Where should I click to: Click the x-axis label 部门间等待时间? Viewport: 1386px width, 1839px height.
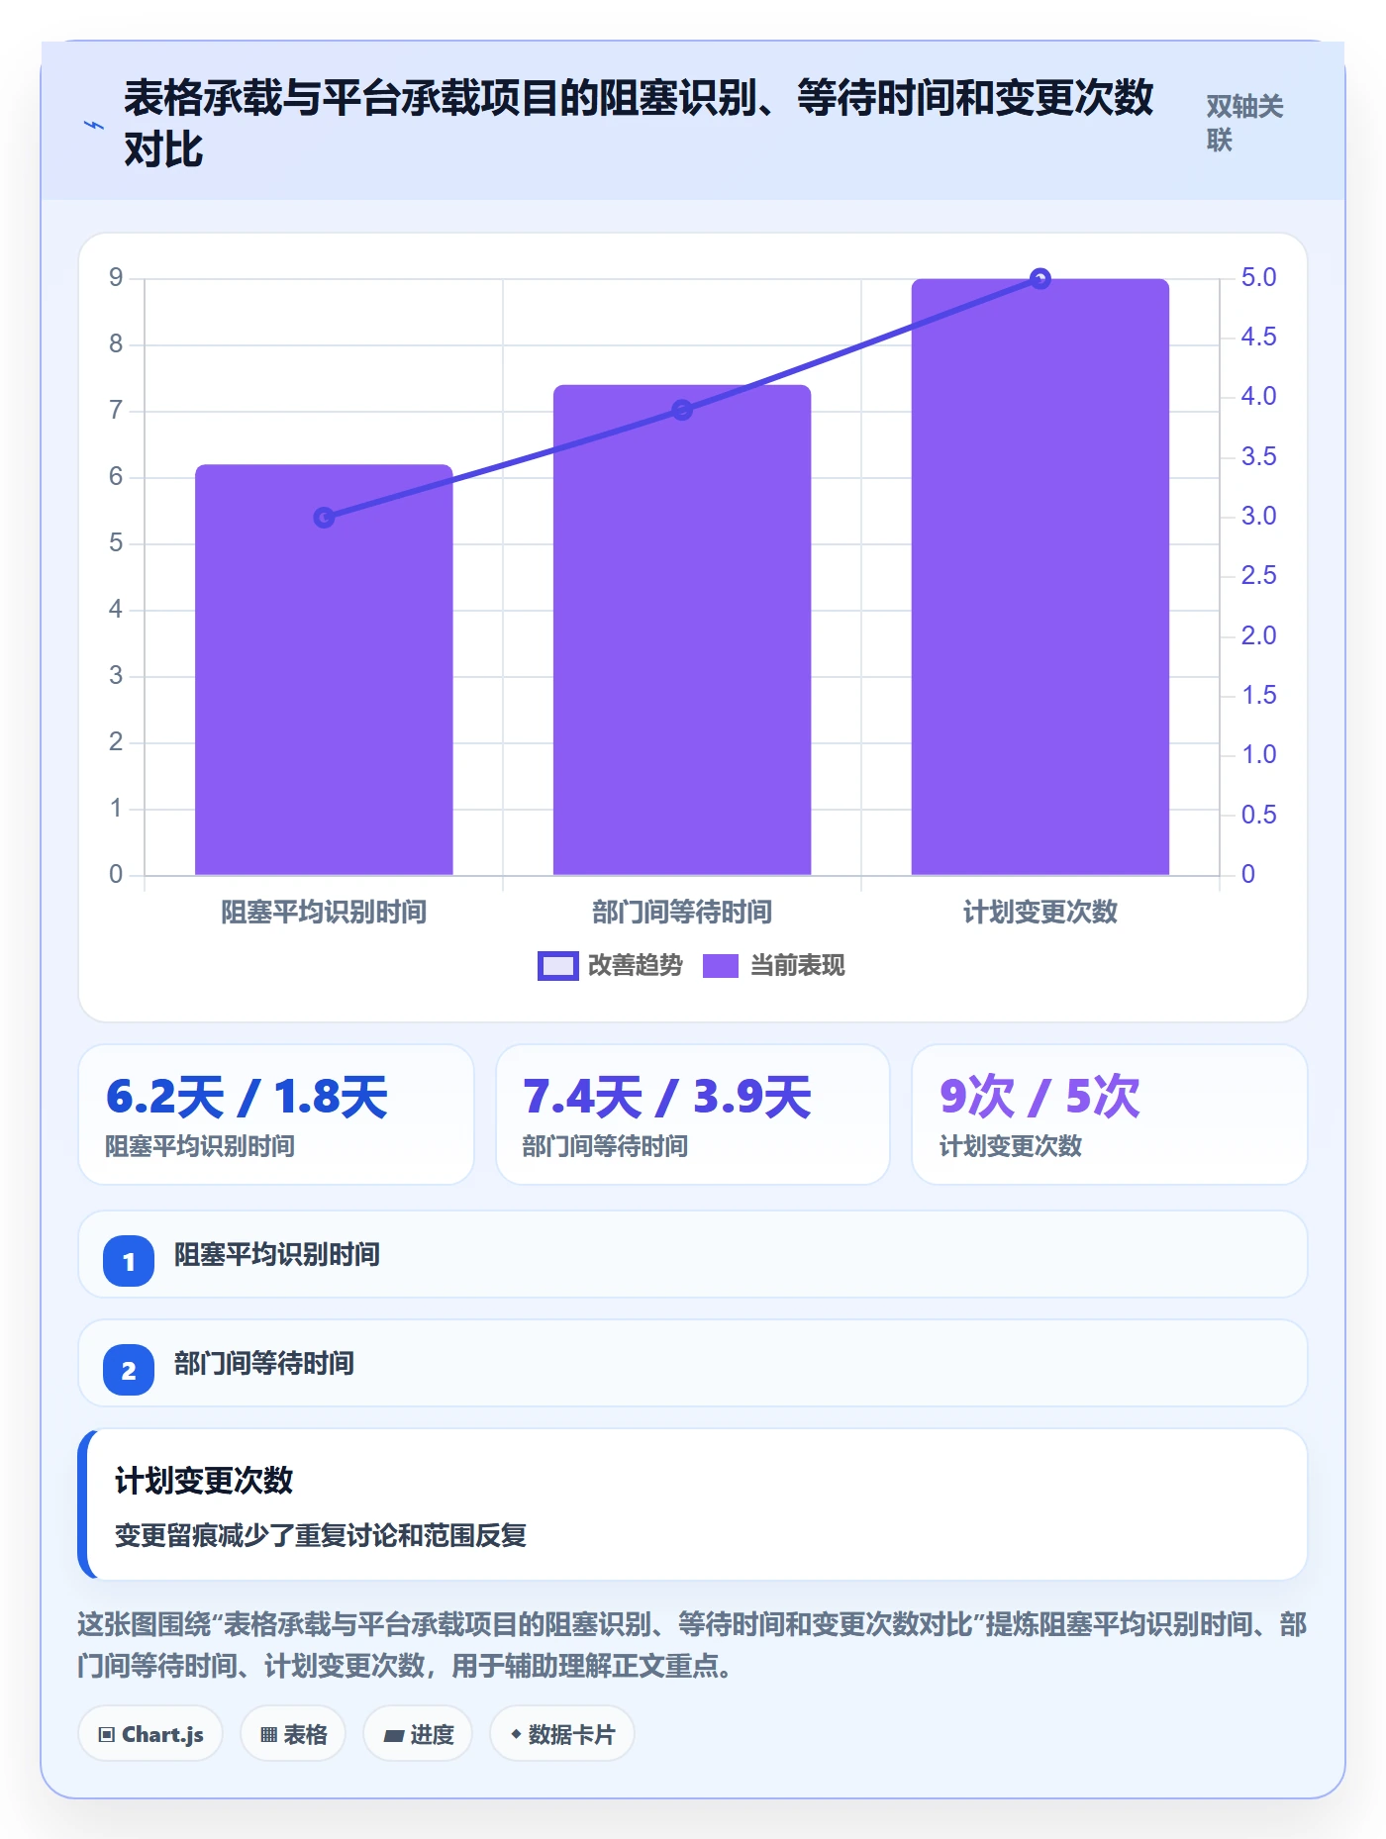(x=682, y=912)
